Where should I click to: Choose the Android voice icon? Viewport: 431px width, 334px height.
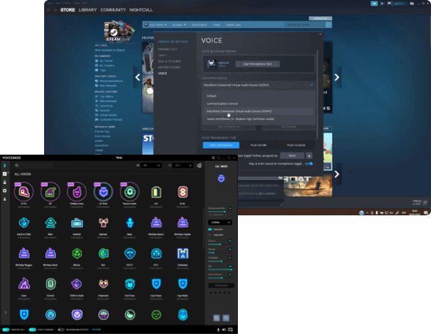click(x=78, y=222)
